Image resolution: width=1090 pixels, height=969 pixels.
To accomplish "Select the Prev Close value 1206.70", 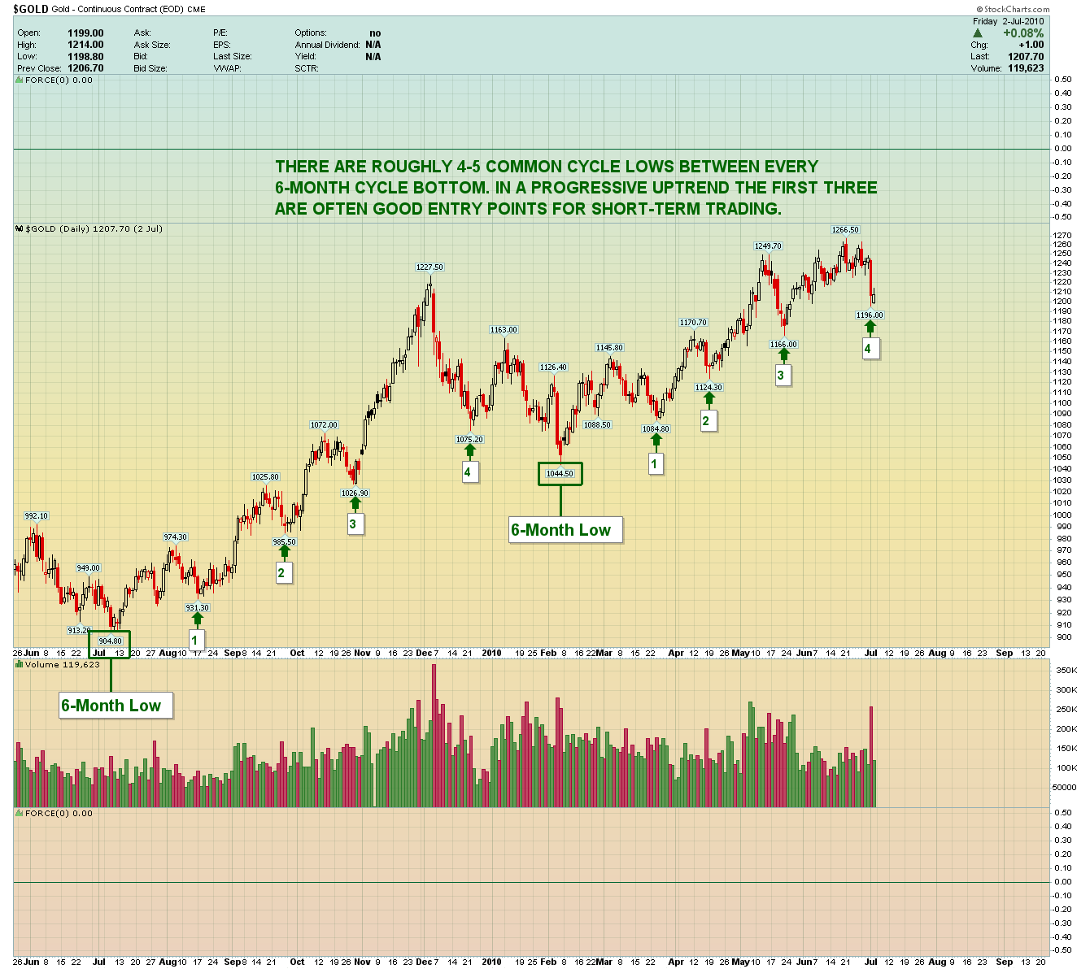I will 85,68.
